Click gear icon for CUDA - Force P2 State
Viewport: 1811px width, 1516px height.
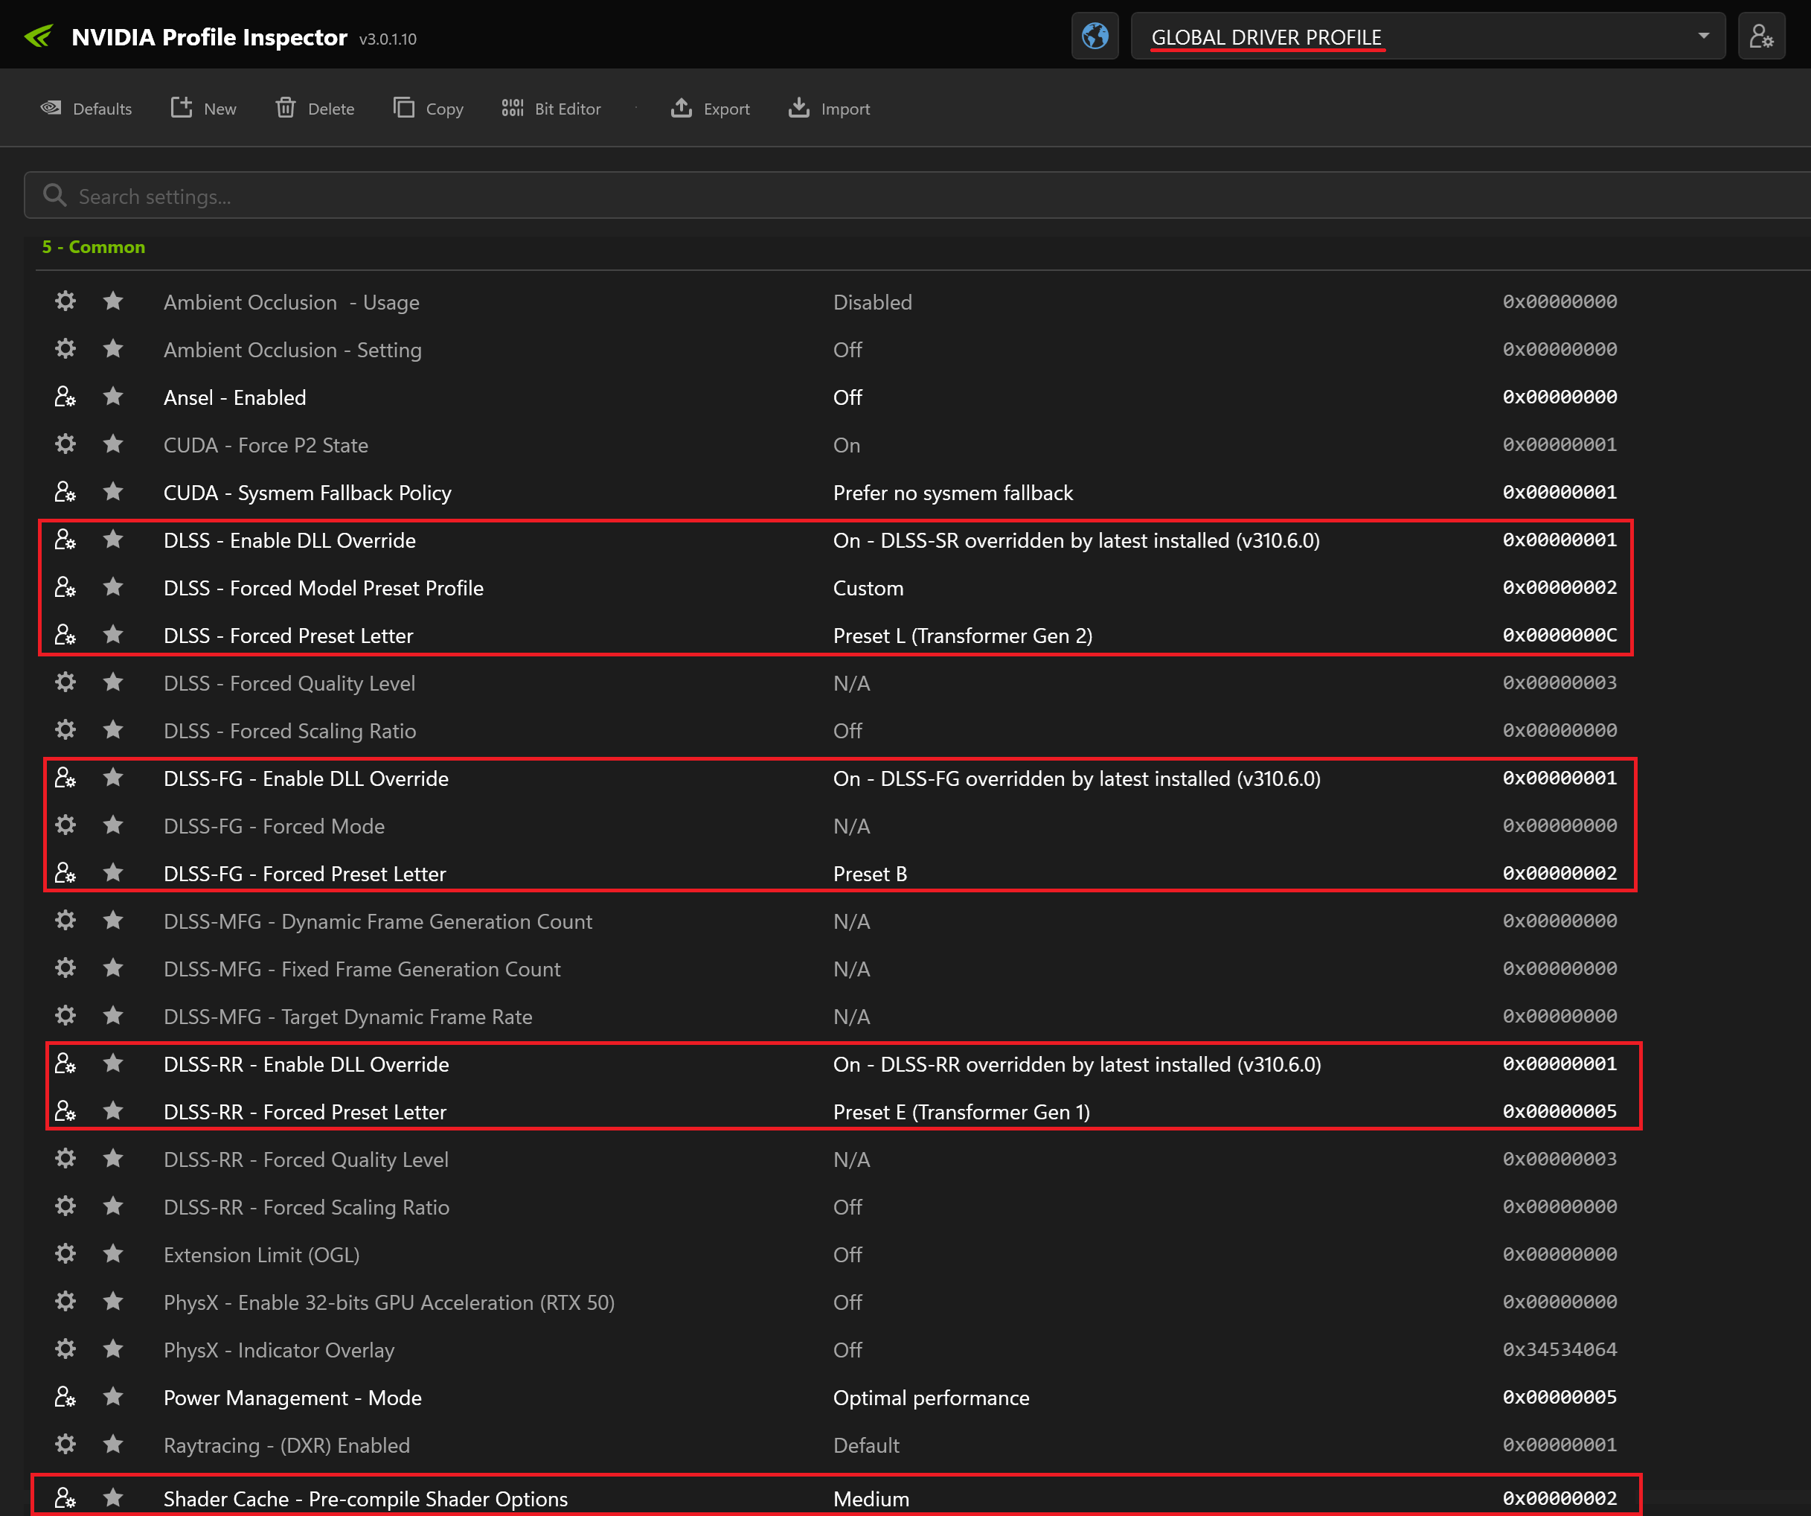pyautogui.click(x=65, y=444)
